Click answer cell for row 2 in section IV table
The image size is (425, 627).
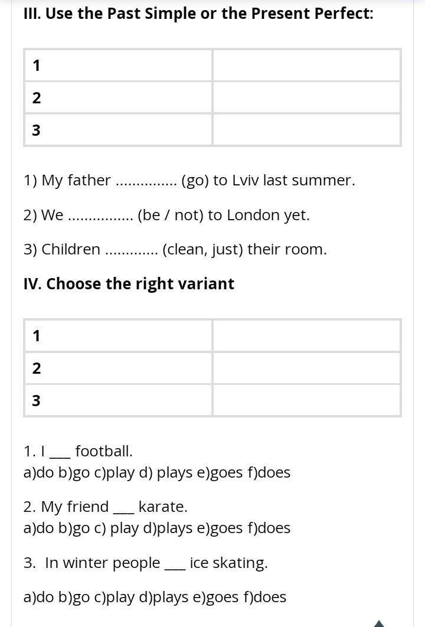(x=306, y=368)
